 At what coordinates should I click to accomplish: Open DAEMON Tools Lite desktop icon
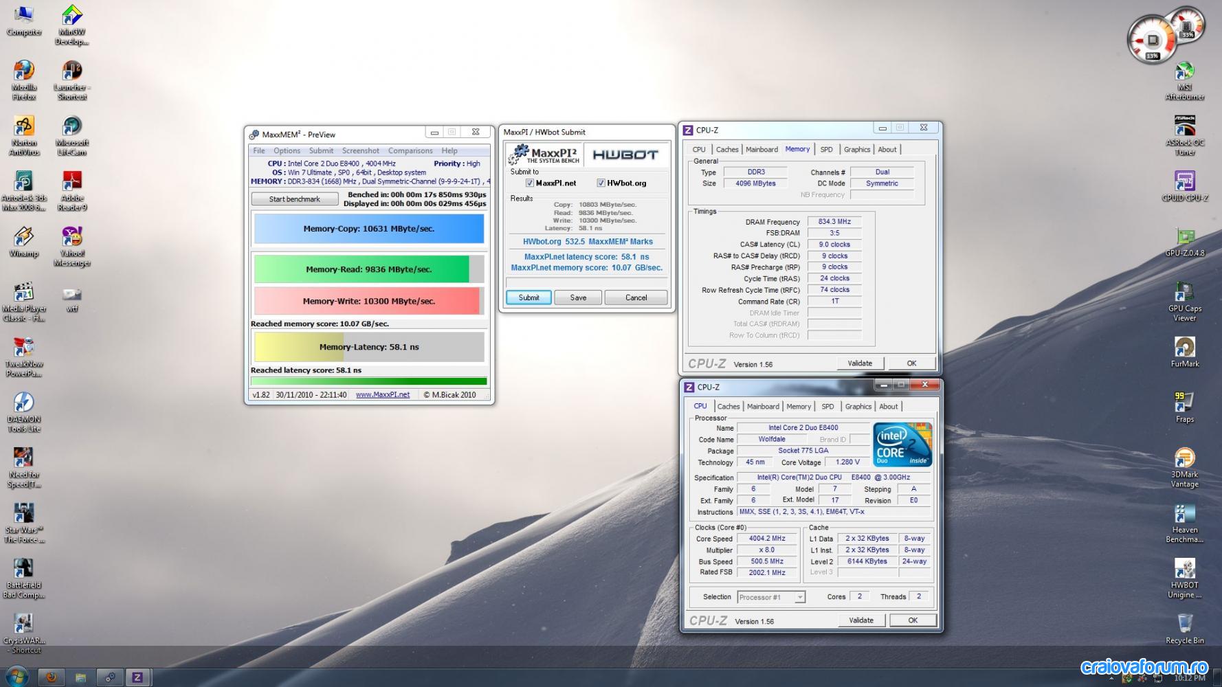[24, 412]
